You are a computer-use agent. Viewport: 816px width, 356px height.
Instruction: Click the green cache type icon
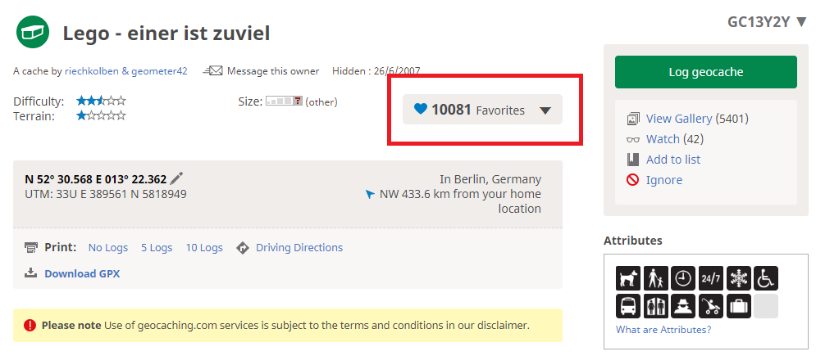33,32
